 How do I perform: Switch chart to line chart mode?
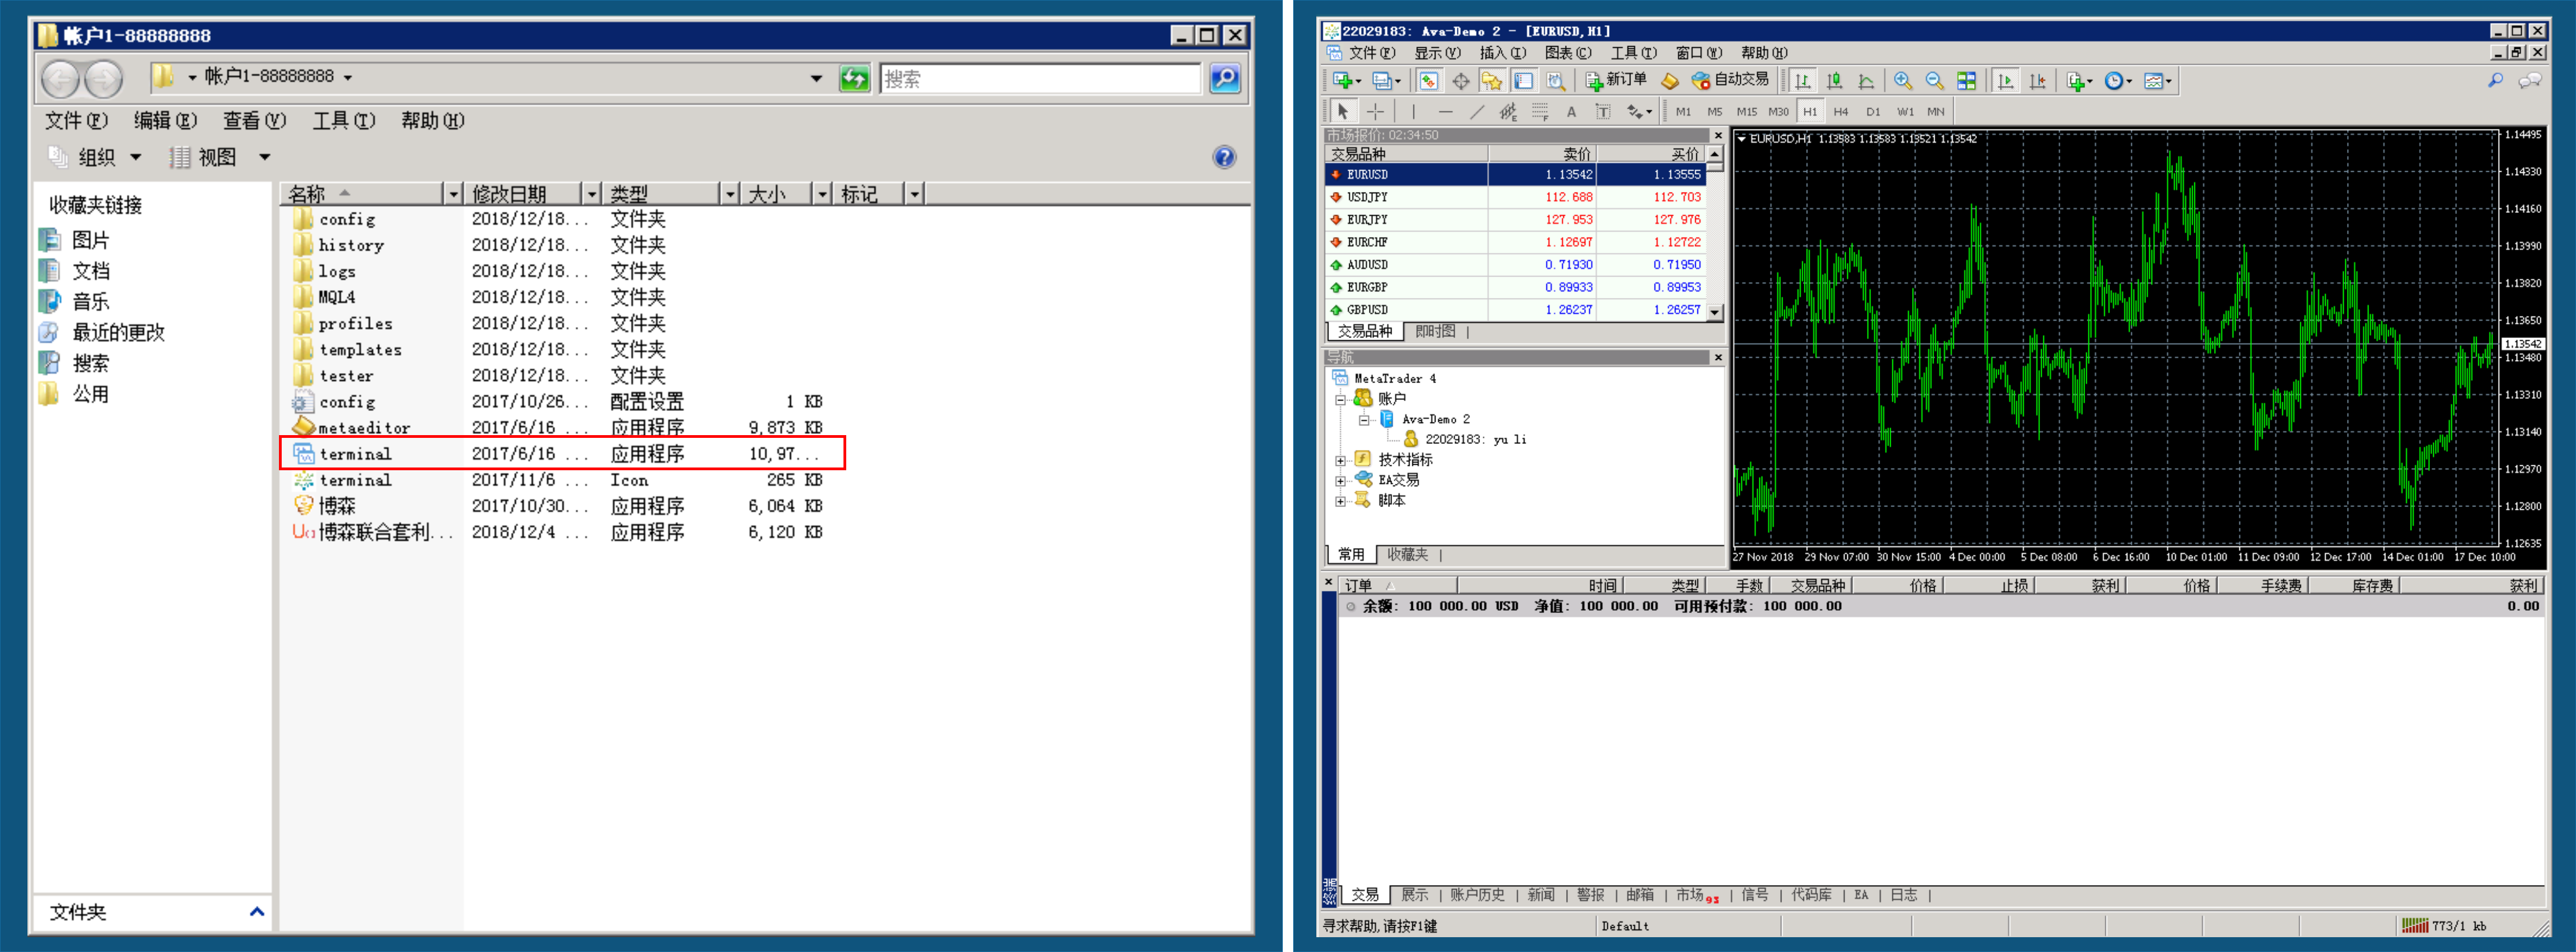click(1866, 81)
